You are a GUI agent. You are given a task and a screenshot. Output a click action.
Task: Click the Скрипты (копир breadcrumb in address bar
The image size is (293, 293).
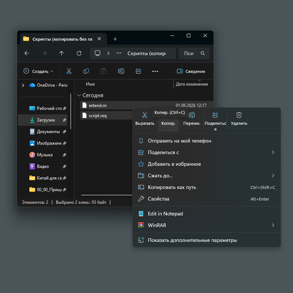click(x=146, y=53)
